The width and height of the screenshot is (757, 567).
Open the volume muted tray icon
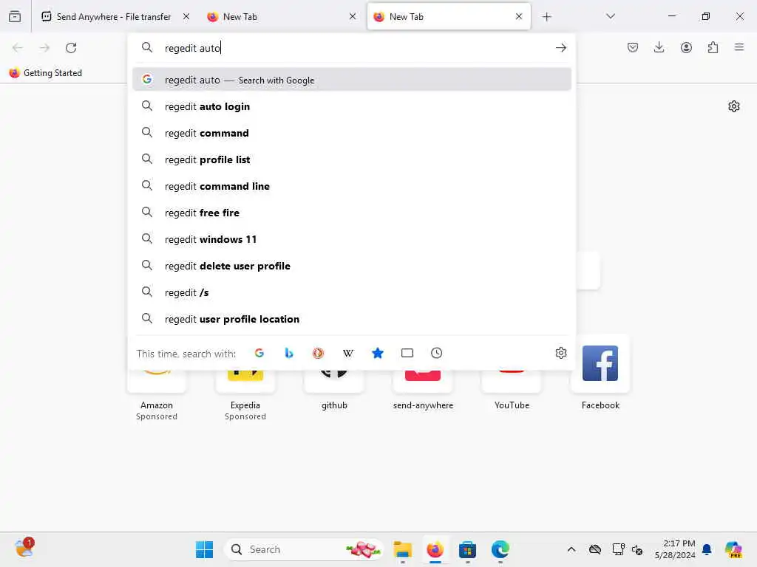click(x=637, y=549)
